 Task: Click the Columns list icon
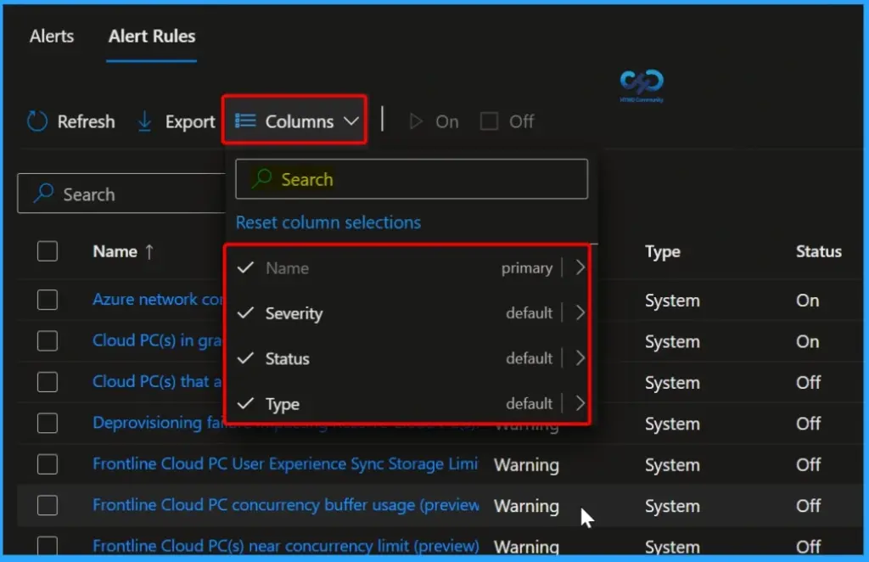click(245, 121)
